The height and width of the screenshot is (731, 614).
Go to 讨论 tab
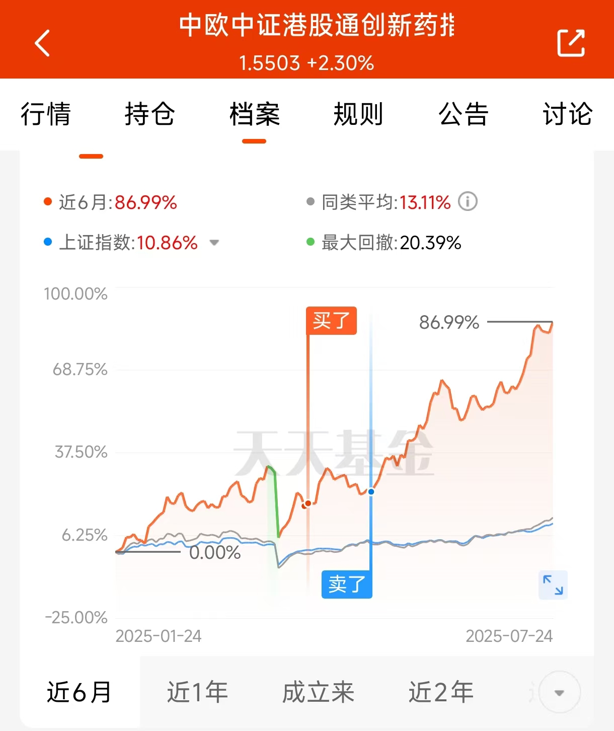[568, 114]
